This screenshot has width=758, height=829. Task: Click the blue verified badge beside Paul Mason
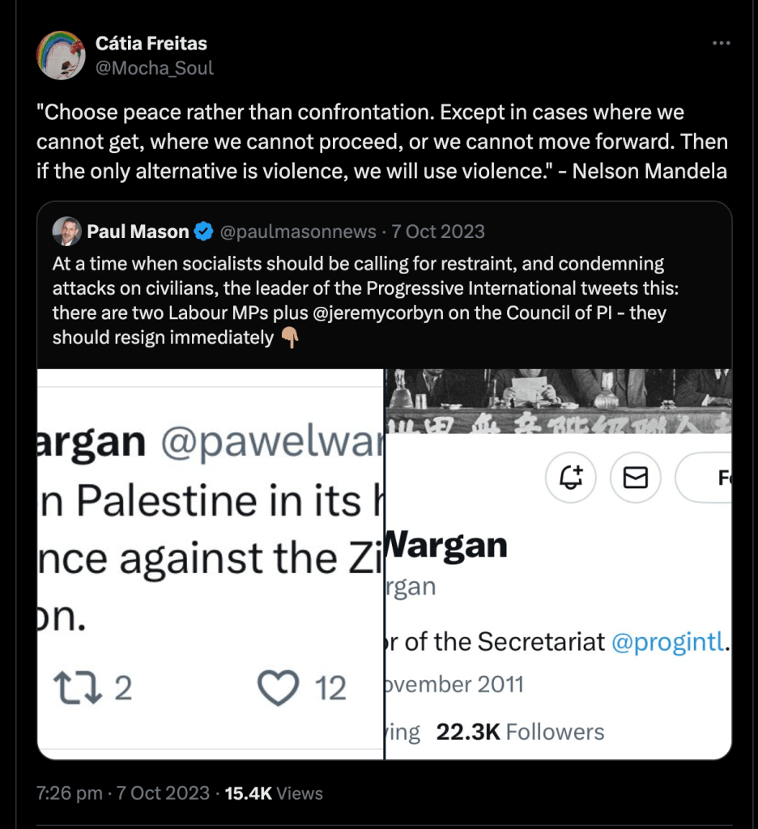pyautogui.click(x=203, y=232)
